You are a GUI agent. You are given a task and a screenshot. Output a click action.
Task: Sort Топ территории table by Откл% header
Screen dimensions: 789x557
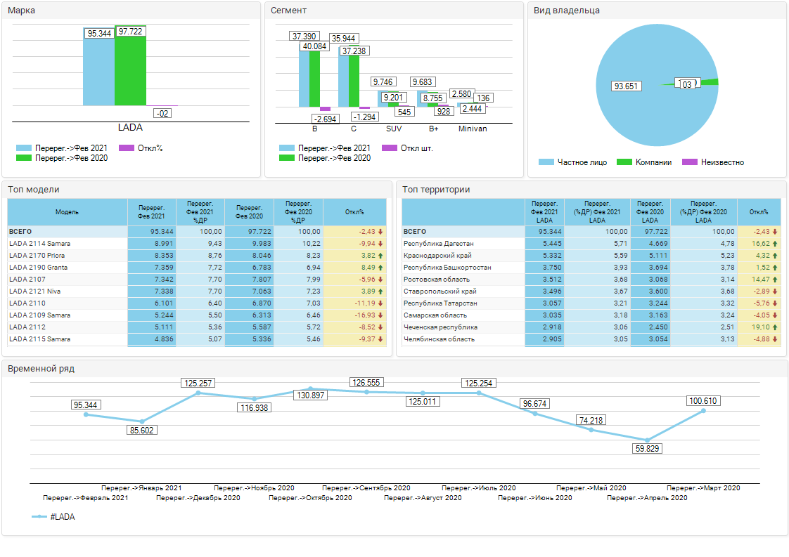tap(759, 212)
